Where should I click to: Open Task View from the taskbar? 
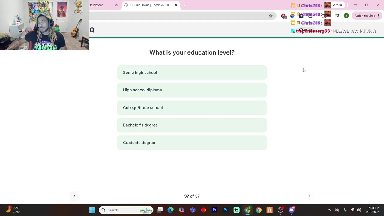point(160,210)
